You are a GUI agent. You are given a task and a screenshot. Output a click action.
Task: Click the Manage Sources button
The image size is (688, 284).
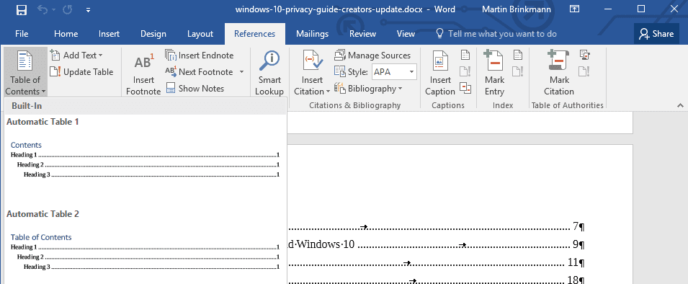[x=372, y=56]
